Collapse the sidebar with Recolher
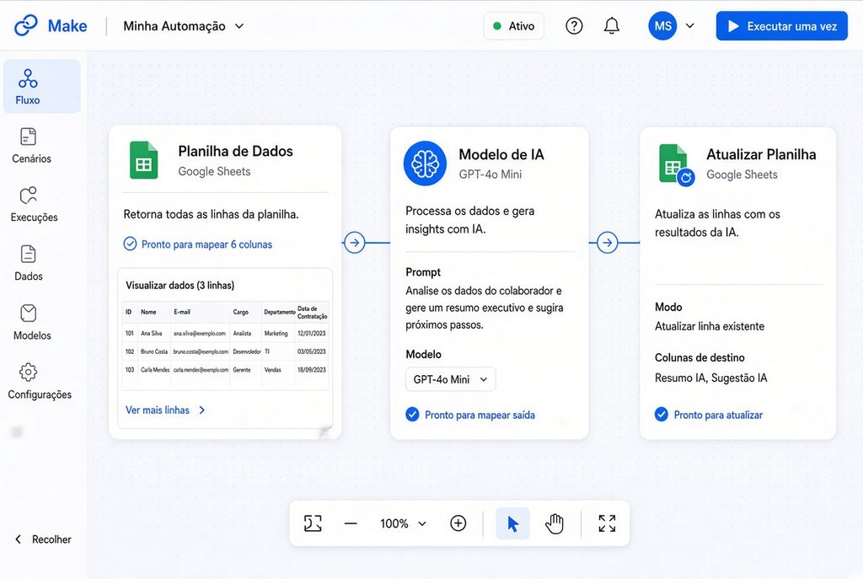The height and width of the screenshot is (579, 863). (x=43, y=539)
